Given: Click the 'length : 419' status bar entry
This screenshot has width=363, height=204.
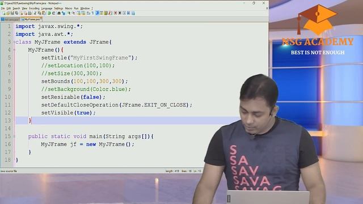Looking at the screenshot, I should coord(172,171).
